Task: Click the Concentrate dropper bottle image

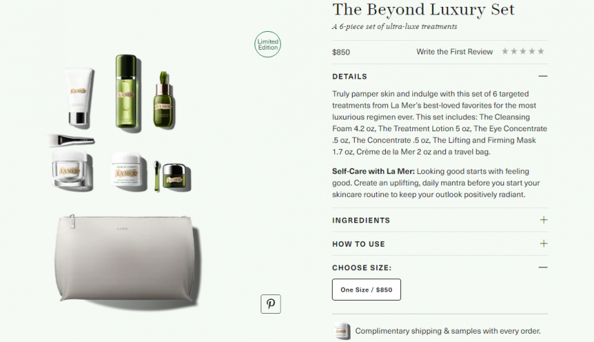Action: (164, 99)
